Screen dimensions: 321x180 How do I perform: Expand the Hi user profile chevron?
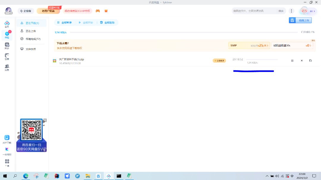tap(314, 11)
